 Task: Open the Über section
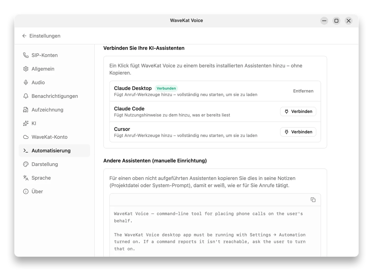(54, 192)
